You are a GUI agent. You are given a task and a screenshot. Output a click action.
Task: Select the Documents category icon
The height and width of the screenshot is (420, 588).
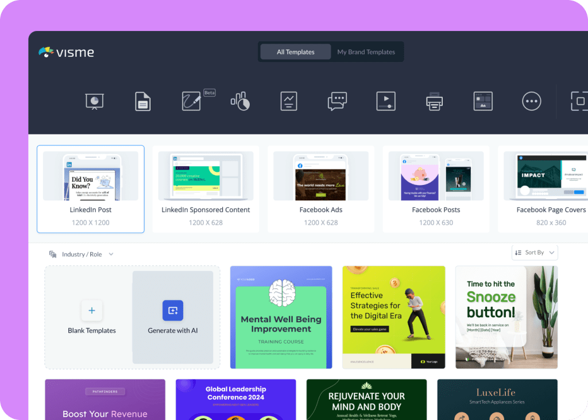click(142, 101)
